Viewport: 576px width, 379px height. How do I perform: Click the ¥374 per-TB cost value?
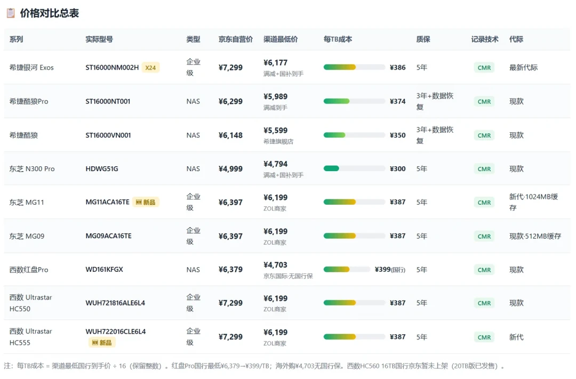pyautogui.click(x=397, y=101)
